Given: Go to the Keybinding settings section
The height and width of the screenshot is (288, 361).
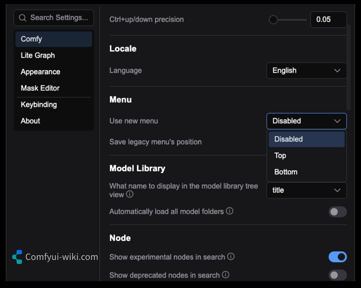Looking at the screenshot, I should (39, 105).
